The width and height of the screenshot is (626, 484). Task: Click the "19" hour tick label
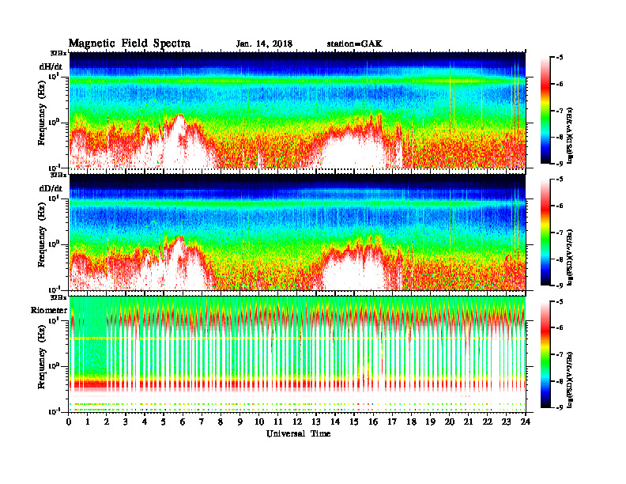tap(430, 422)
